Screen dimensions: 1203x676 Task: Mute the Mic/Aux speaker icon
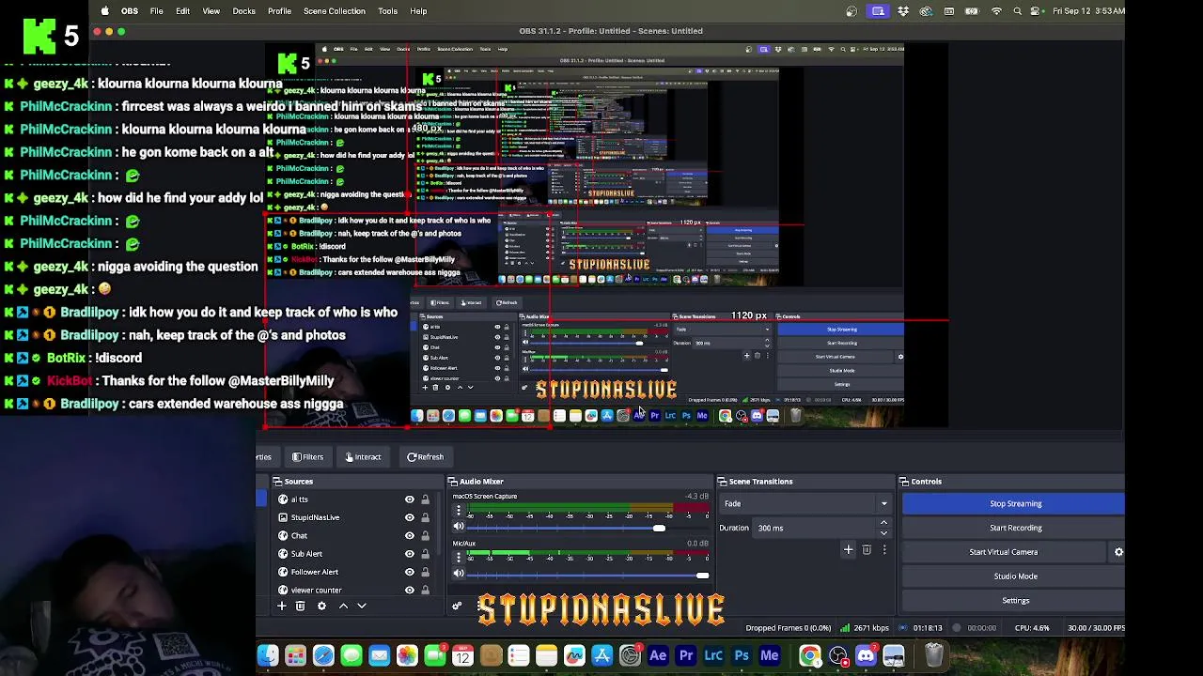tap(459, 575)
